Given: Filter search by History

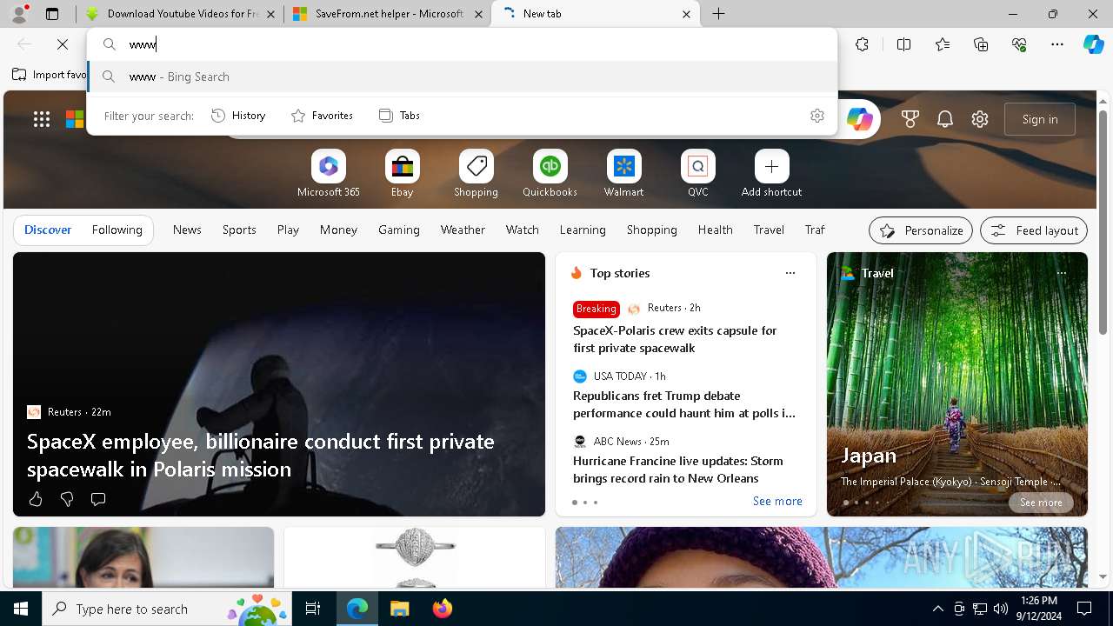Looking at the screenshot, I should [239, 116].
